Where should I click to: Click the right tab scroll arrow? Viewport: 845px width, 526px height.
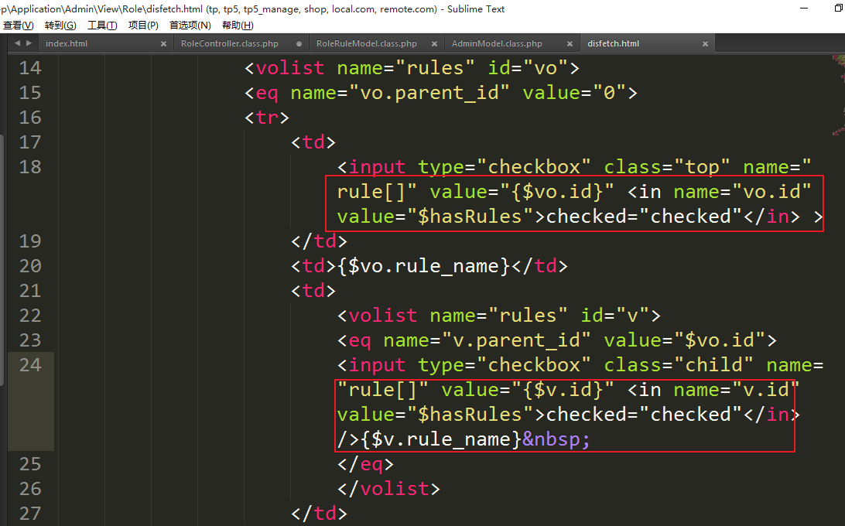pyautogui.click(x=29, y=44)
